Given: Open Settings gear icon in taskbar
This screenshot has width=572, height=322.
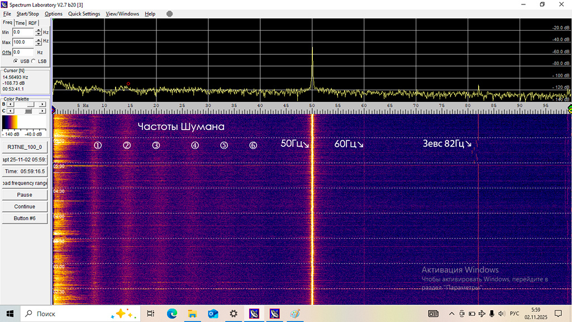Looking at the screenshot, I should [x=233, y=314].
